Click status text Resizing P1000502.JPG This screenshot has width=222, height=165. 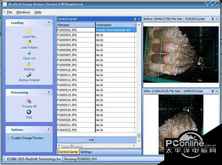pyautogui.click(x=81, y=159)
